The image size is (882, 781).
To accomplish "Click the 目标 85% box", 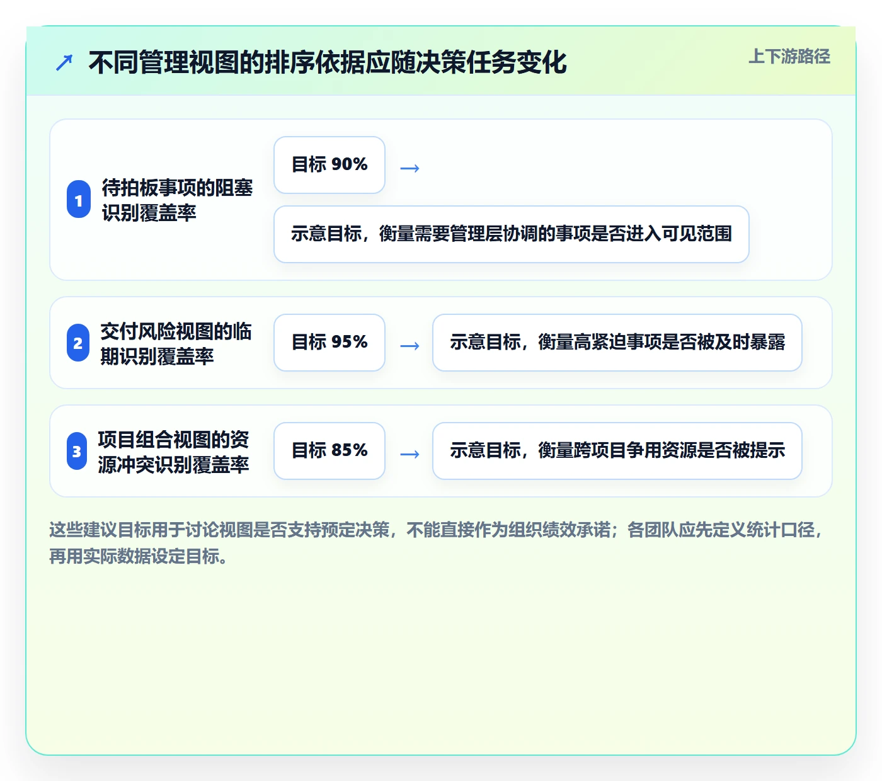I will coord(329,451).
